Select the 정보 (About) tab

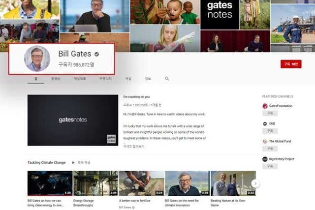pos(148,79)
